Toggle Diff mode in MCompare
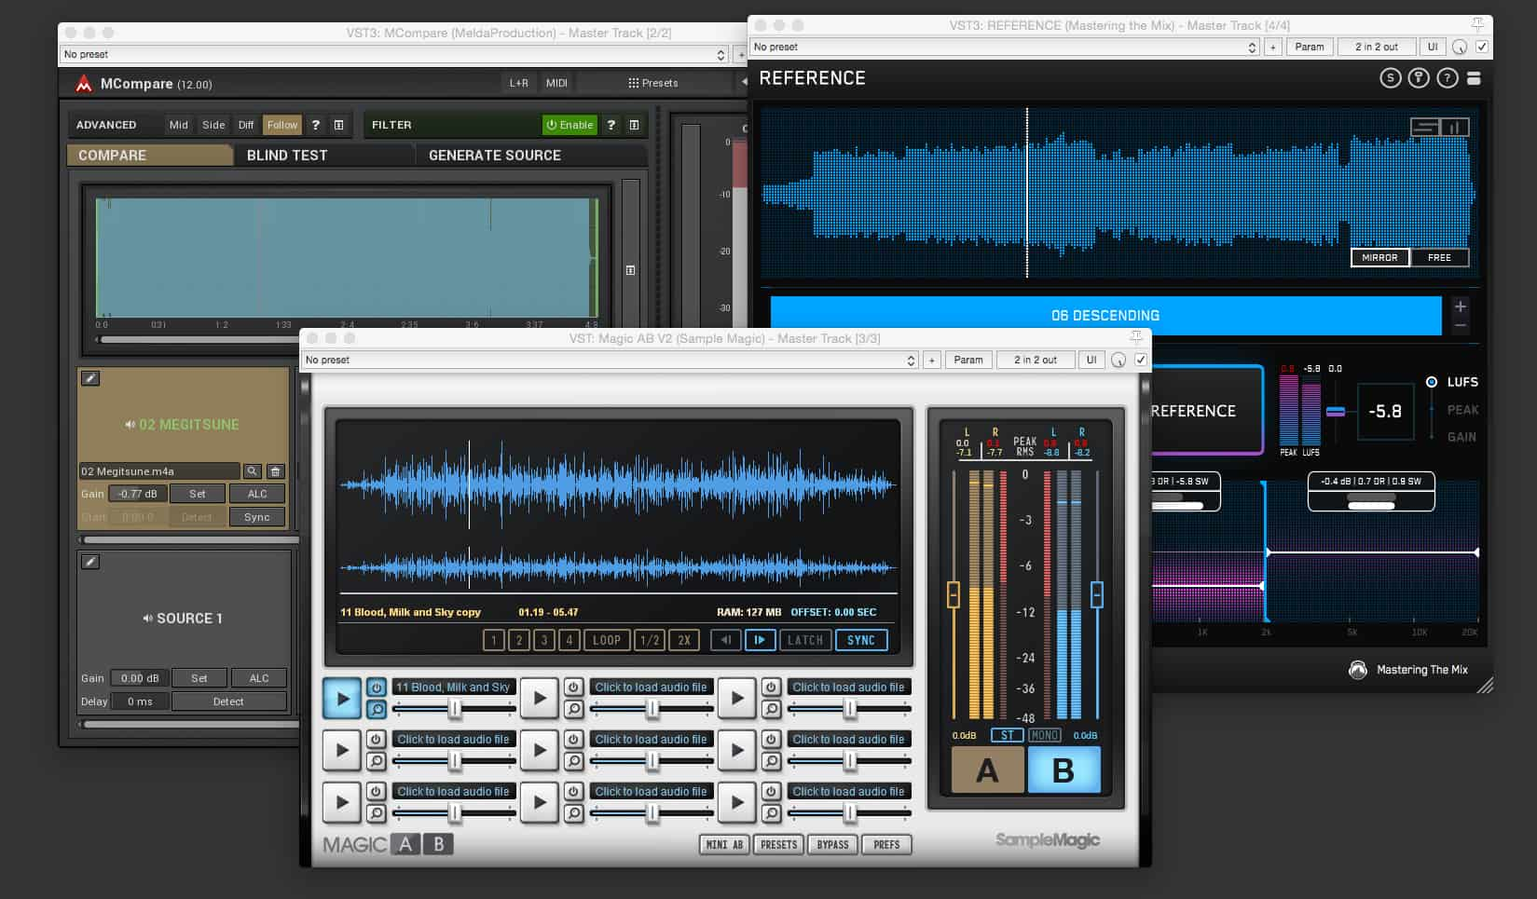 tap(246, 125)
